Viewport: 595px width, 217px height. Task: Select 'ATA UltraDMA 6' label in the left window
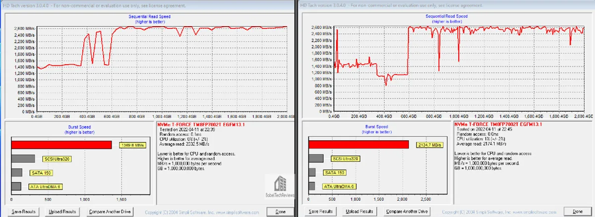coord(46,186)
